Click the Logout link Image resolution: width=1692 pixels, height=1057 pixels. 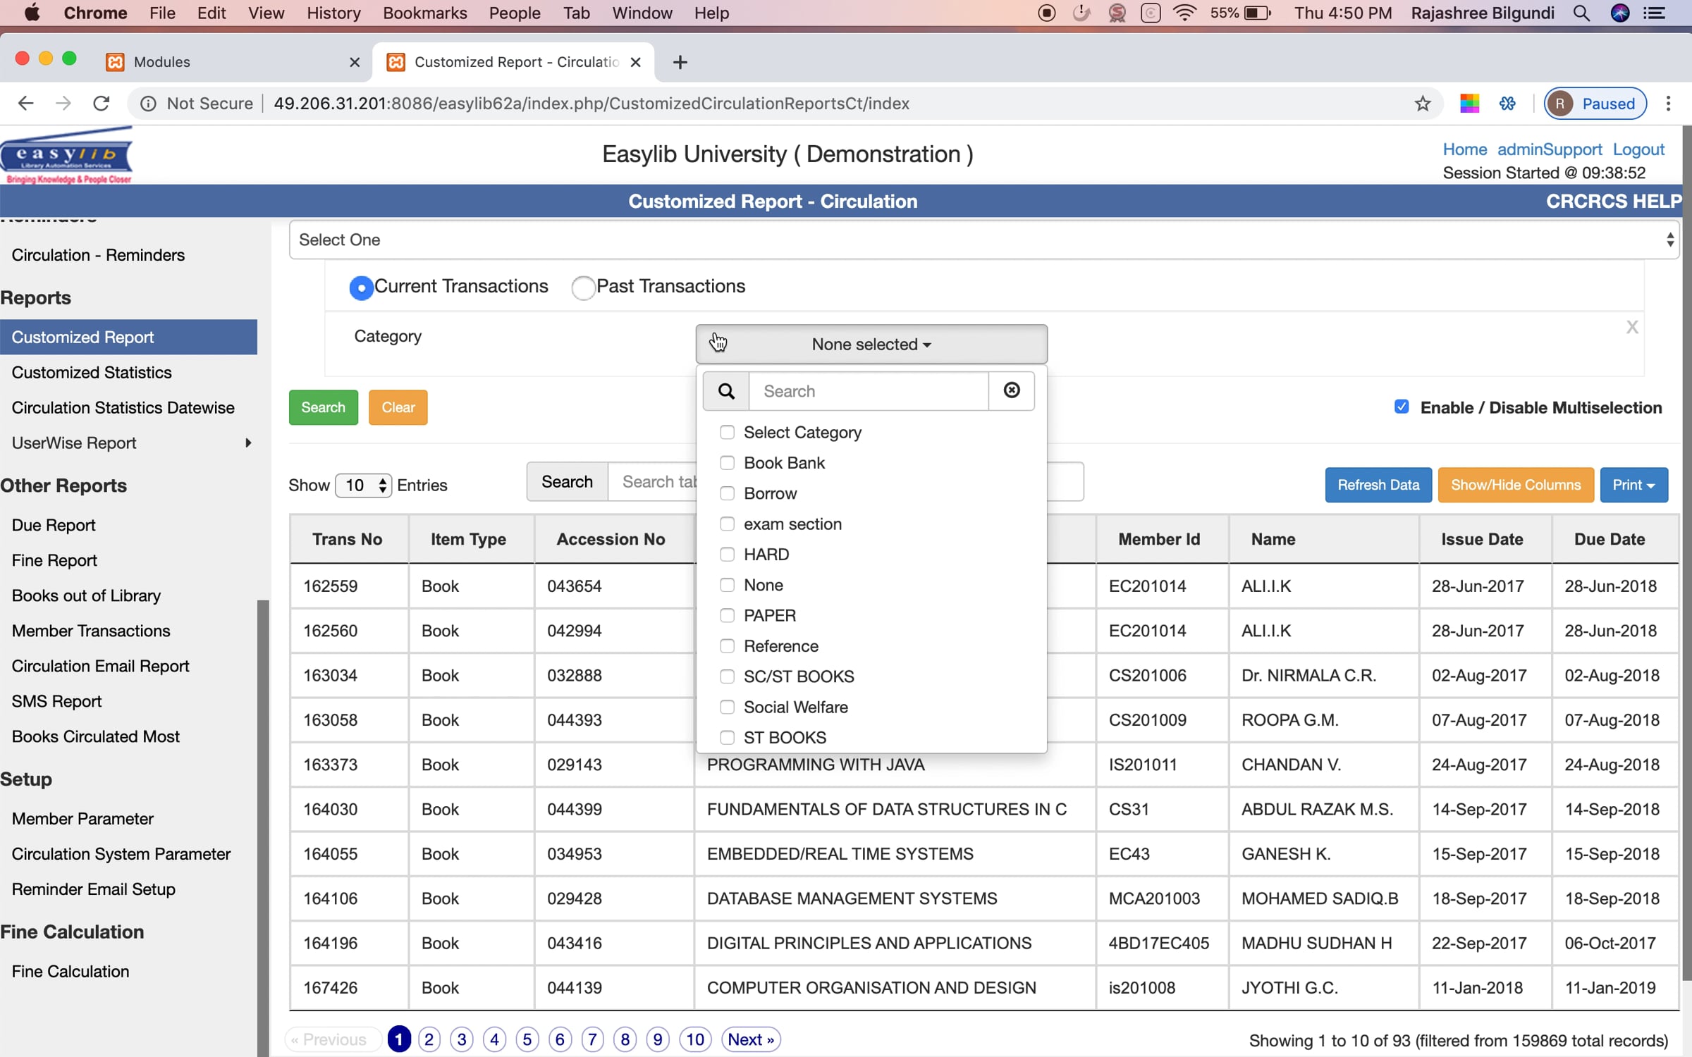(1638, 149)
